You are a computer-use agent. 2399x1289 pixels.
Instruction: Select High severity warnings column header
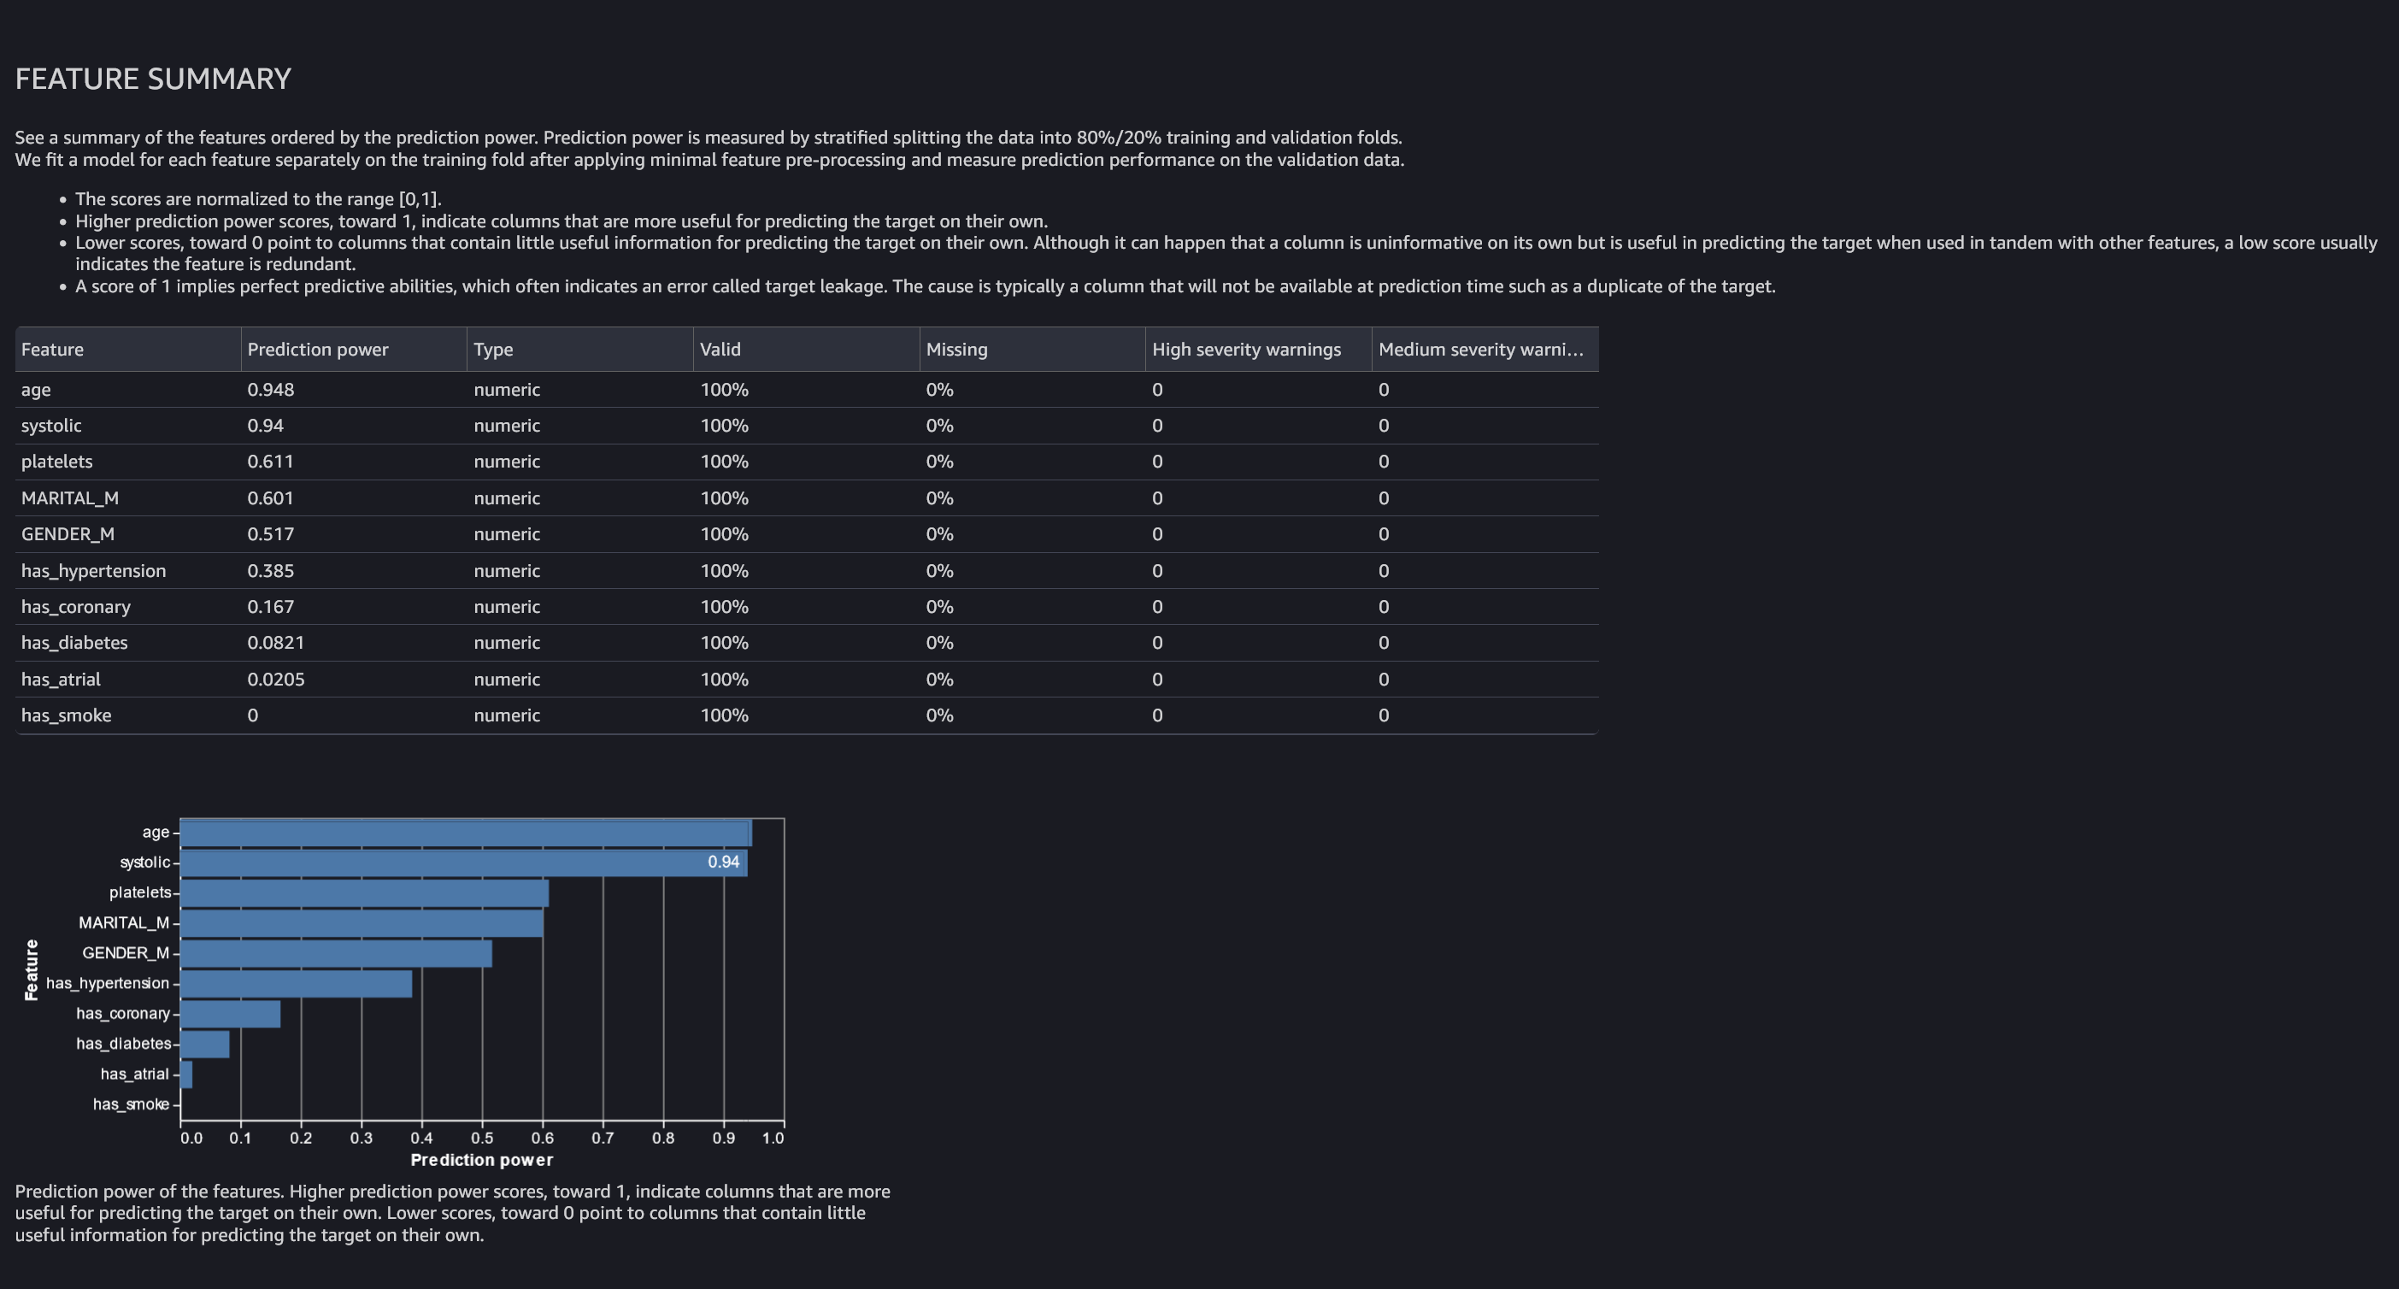point(1245,350)
